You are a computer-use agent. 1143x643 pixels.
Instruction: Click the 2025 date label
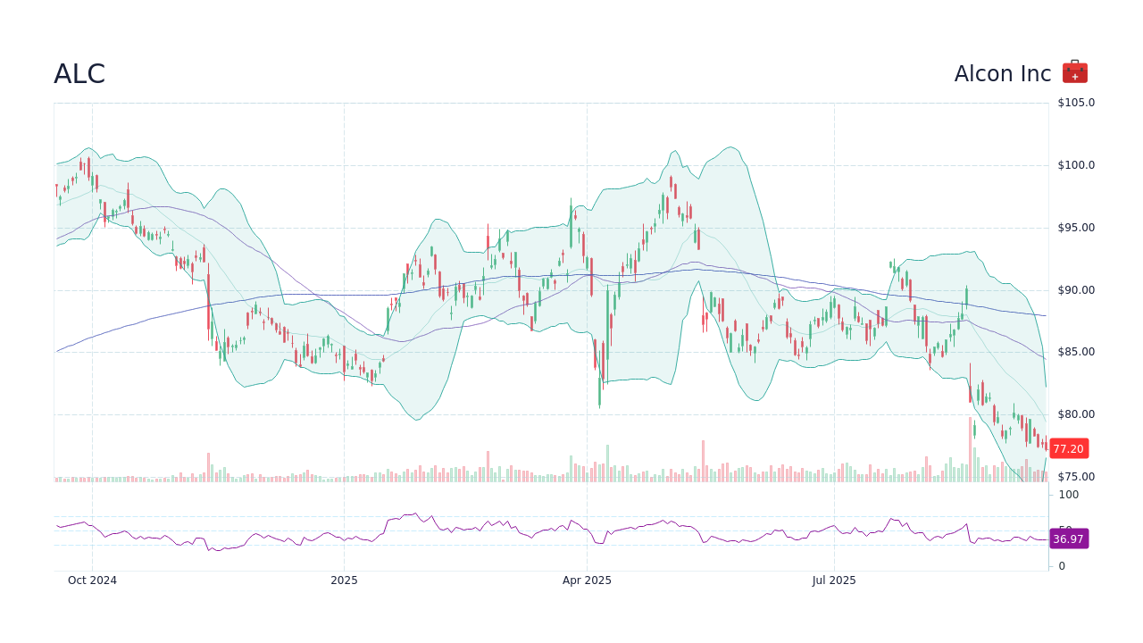click(x=345, y=580)
